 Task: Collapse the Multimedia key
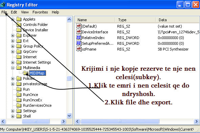[x=13, y=68]
